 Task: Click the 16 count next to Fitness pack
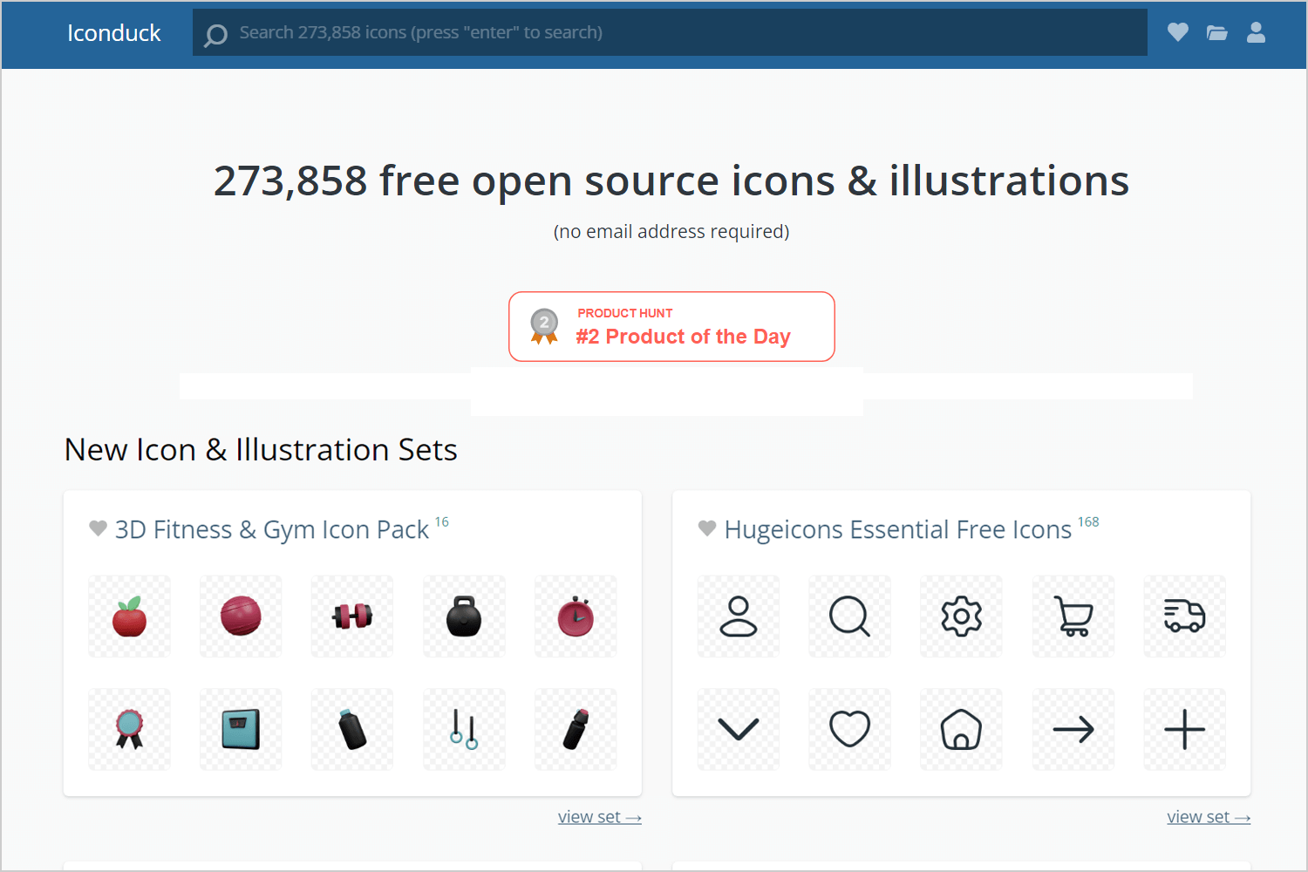coord(442,521)
